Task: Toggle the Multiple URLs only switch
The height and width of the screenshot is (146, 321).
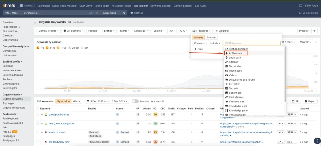Action: point(135,101)
